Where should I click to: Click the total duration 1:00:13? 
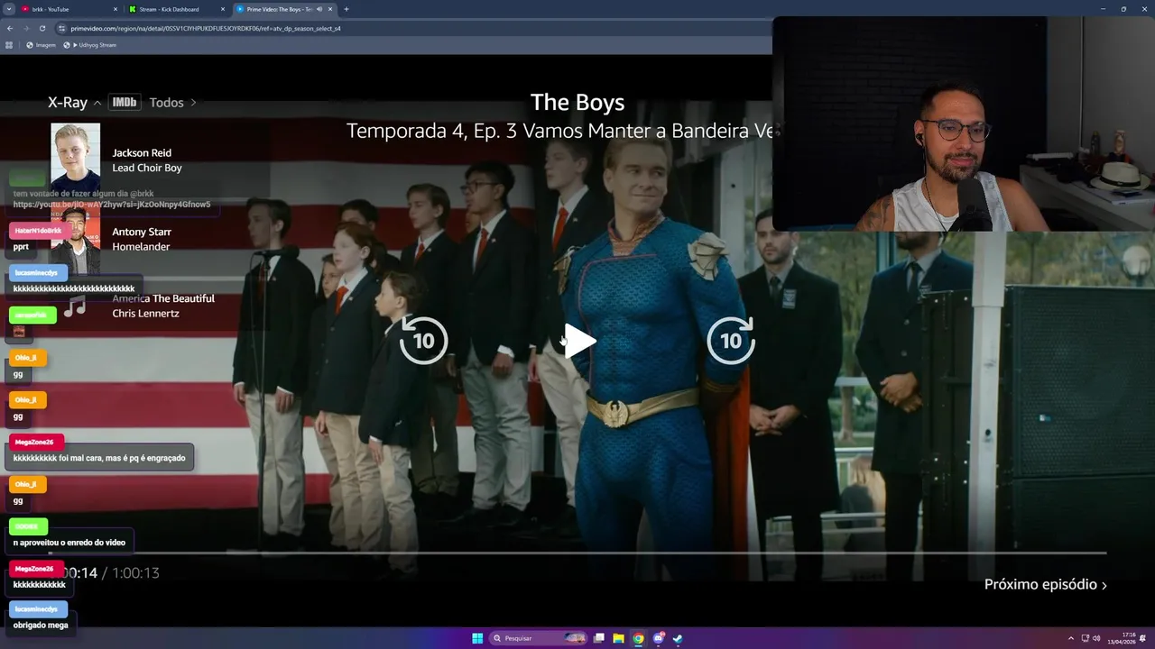click(136, 573)
